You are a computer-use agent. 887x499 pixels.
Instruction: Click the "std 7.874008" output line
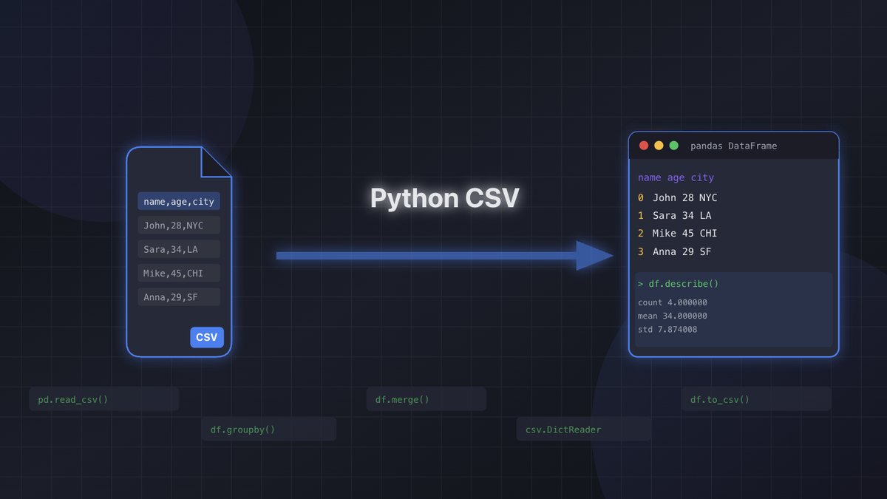pyautogui.click(x=667, y=330)
